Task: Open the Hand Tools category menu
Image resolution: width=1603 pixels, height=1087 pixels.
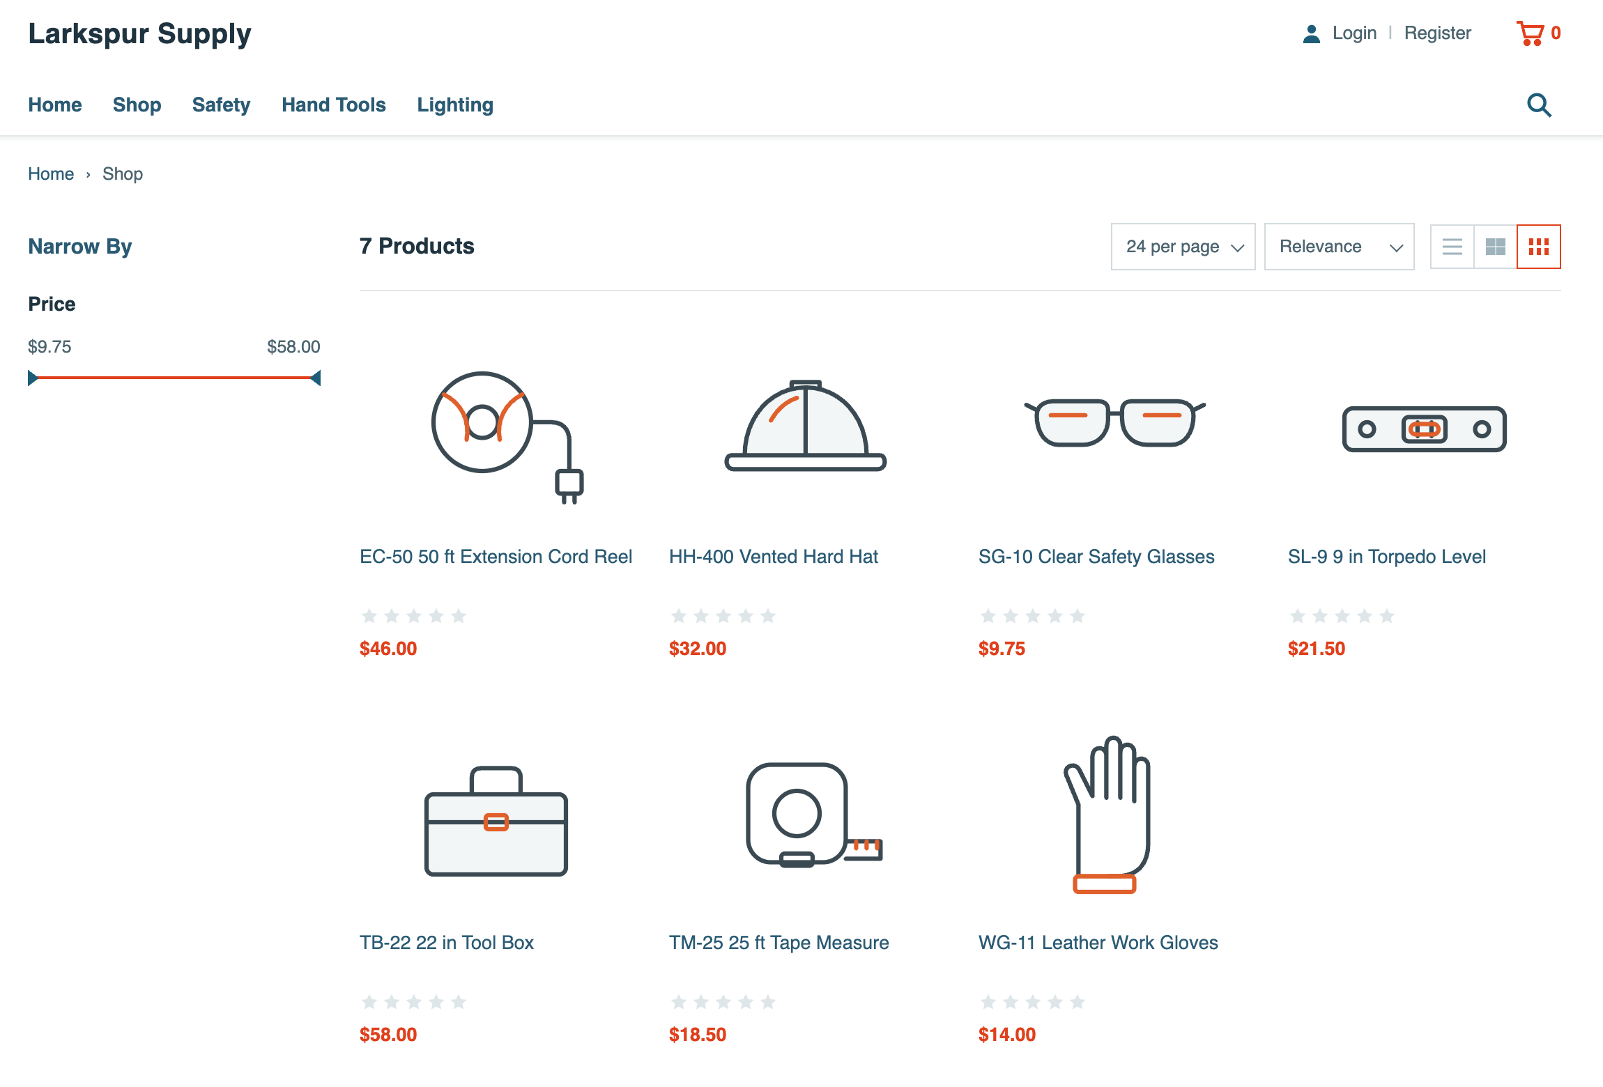Action: tap(334, 105)
